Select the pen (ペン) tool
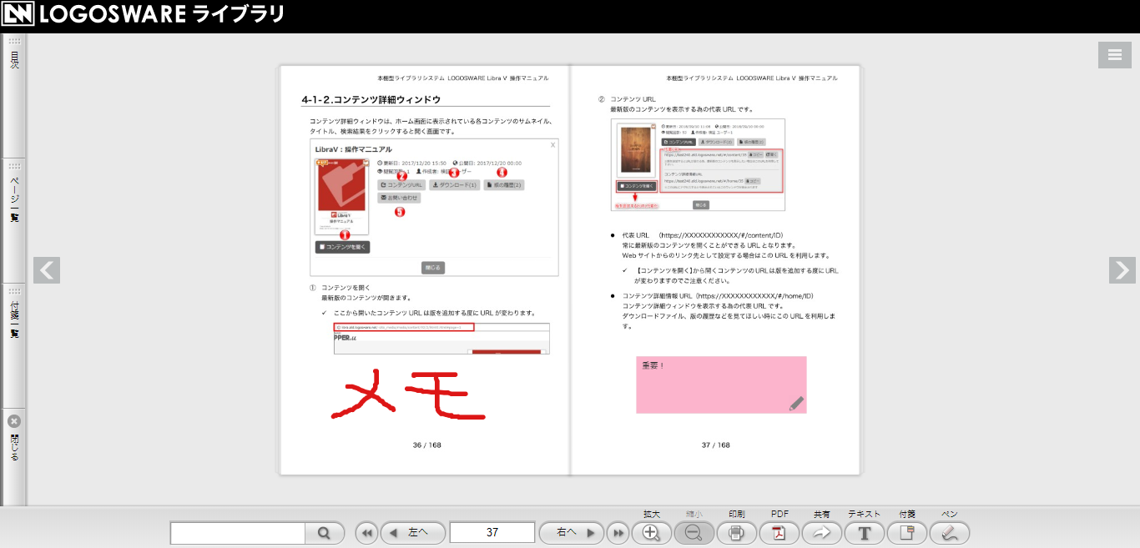Screen dimensions: 1140x548 pyautogui.click(x=949, y=532)
